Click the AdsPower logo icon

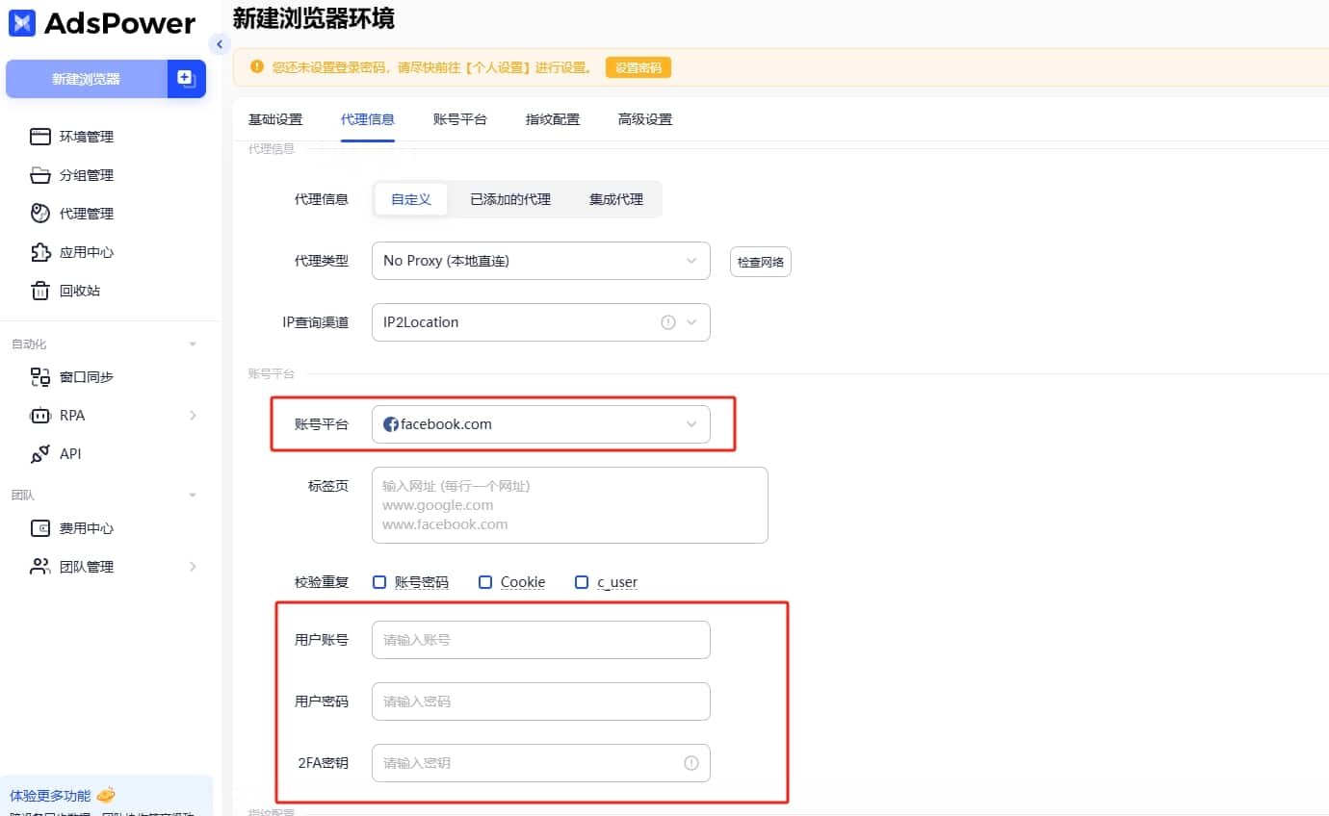(21, 23)
